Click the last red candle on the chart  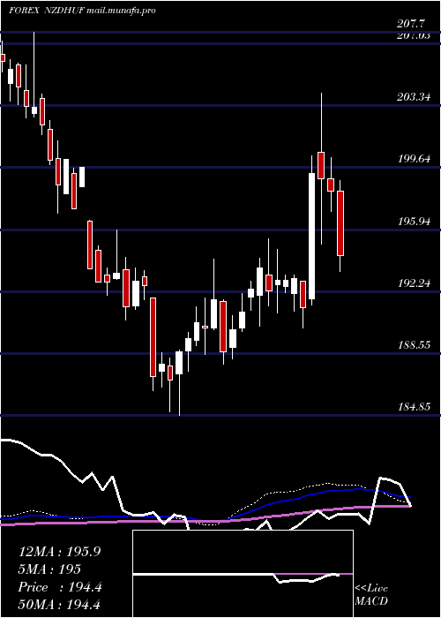tap(340, 223)
